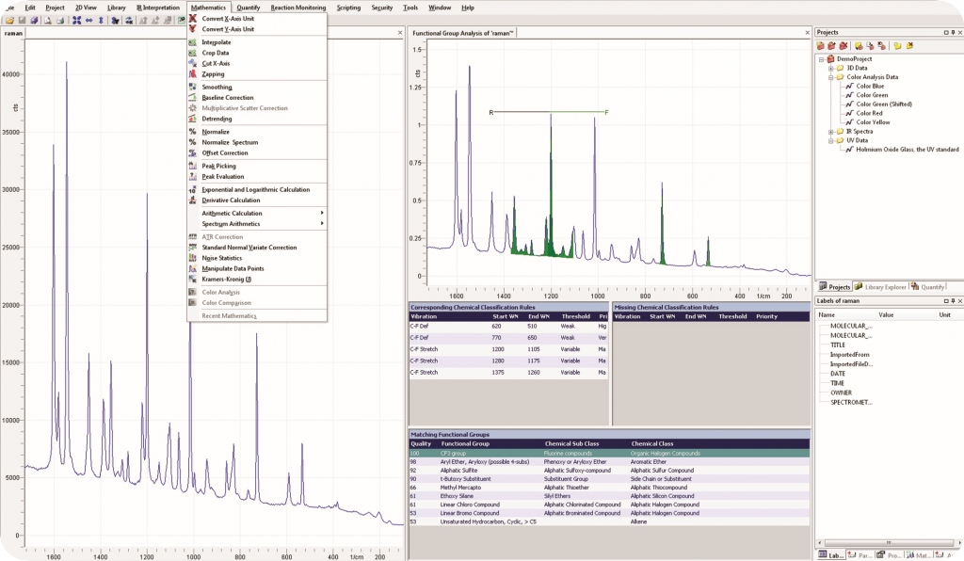
Task: Select Standard Normal Variate Correction
Action: tap(249, 248)
